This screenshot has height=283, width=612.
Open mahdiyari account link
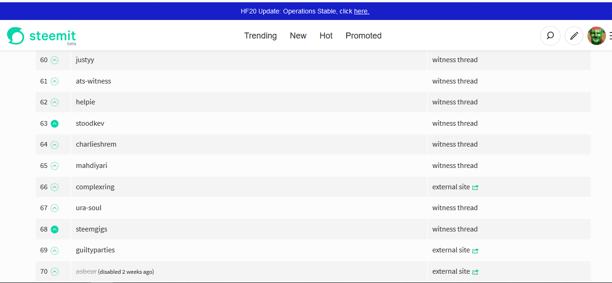(91, 166)
